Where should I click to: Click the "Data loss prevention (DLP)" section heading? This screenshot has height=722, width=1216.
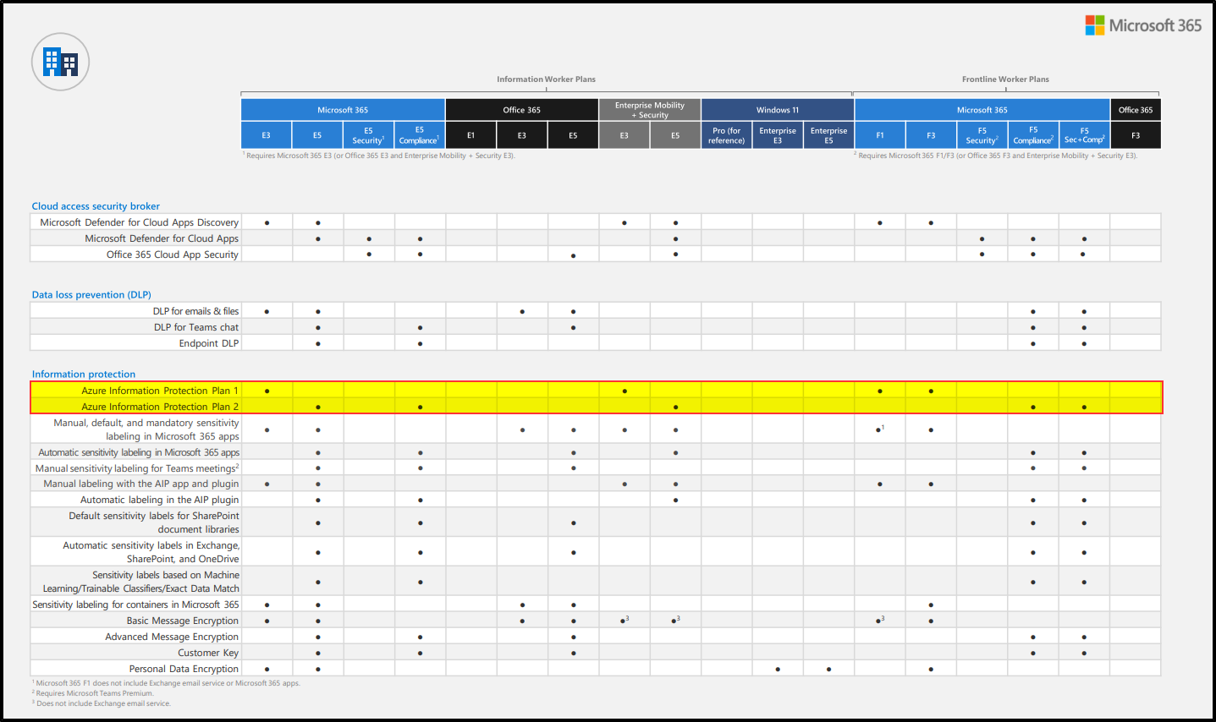pos(91,295)
